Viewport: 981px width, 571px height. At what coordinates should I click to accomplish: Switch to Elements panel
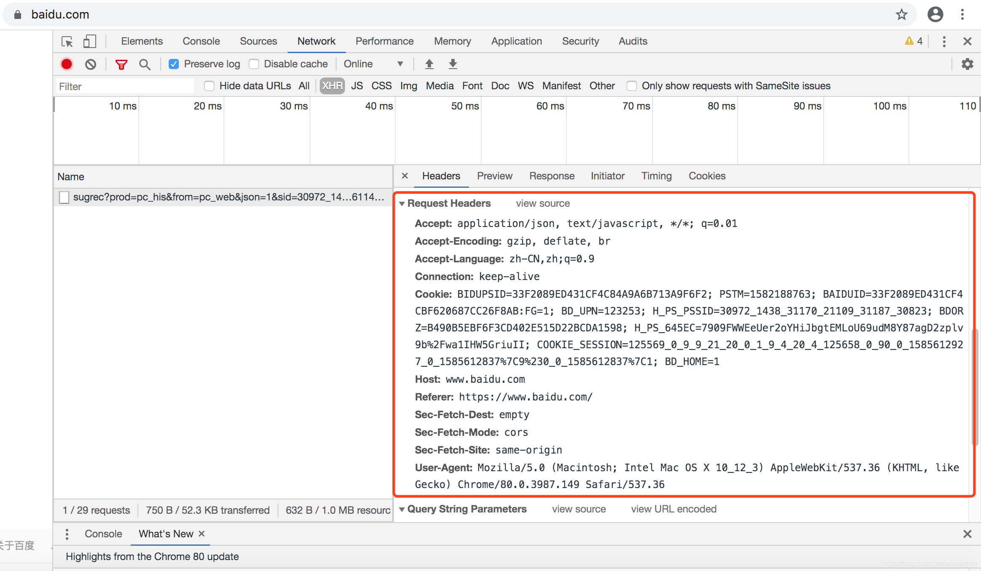tap(142, 41)
